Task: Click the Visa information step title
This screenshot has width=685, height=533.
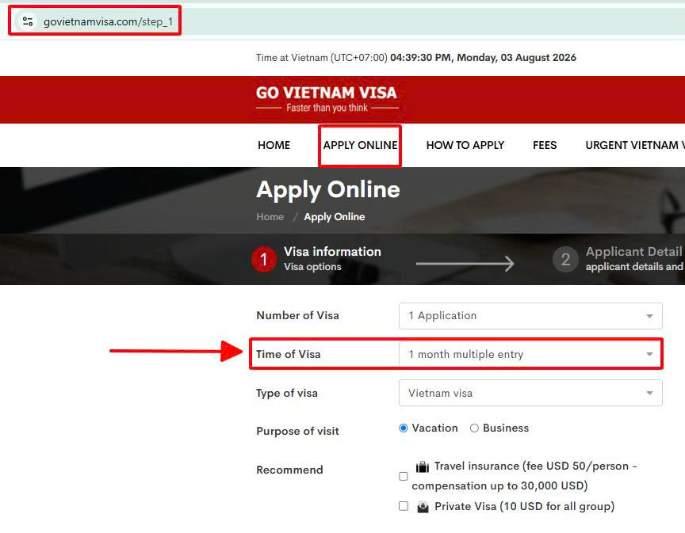Action: click(332, 251)
